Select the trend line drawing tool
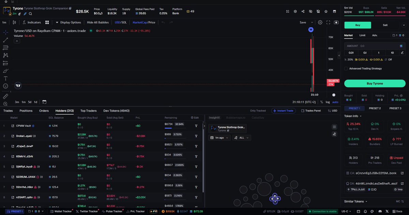Image resolution: width=409 pixels, height=215 pixels. [x=6, y=40]
